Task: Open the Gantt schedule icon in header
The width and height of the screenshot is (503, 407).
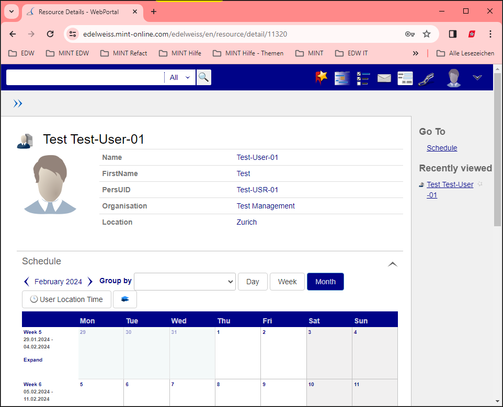Action: pyautogui.click(x=342, y=78)
